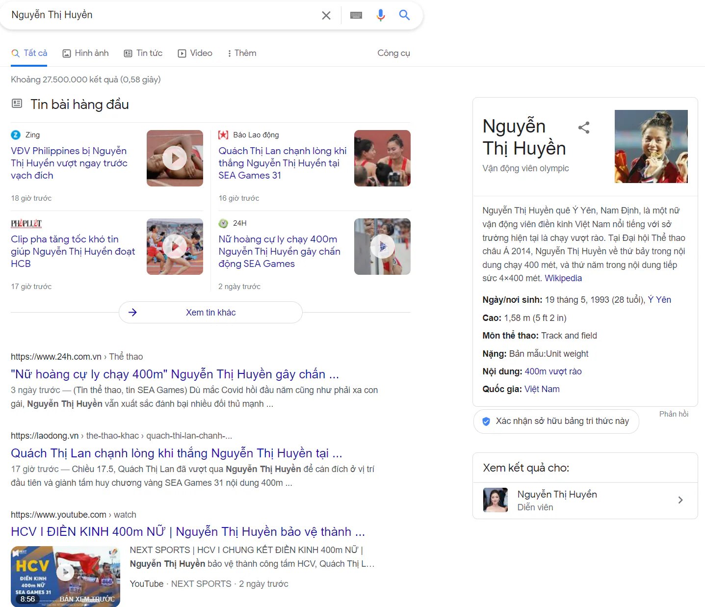Switch to the Tất cả tab

pos(29,53)
